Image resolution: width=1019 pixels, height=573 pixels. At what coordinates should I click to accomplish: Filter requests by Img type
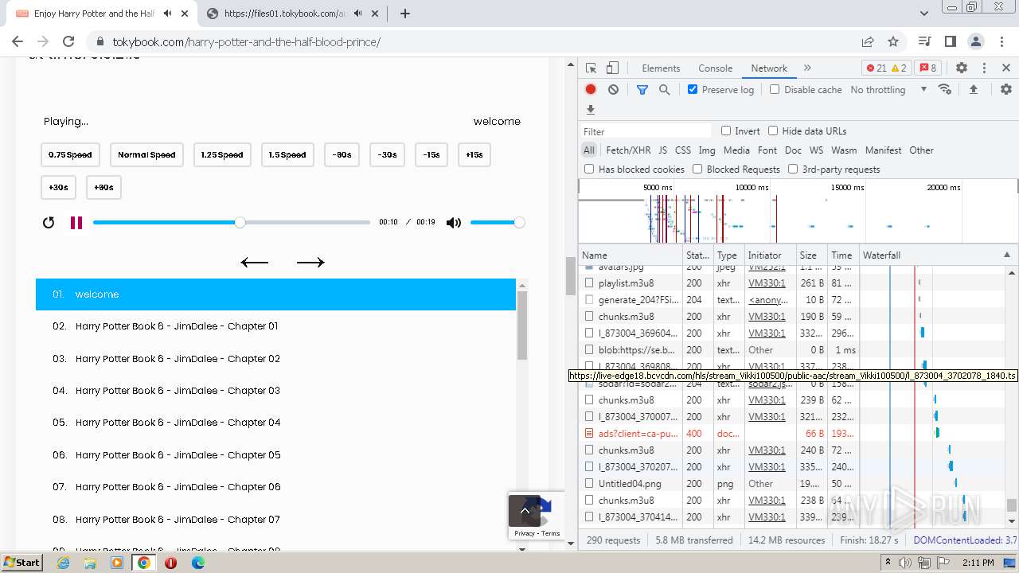pyautogui.click(x=707, y=150)
